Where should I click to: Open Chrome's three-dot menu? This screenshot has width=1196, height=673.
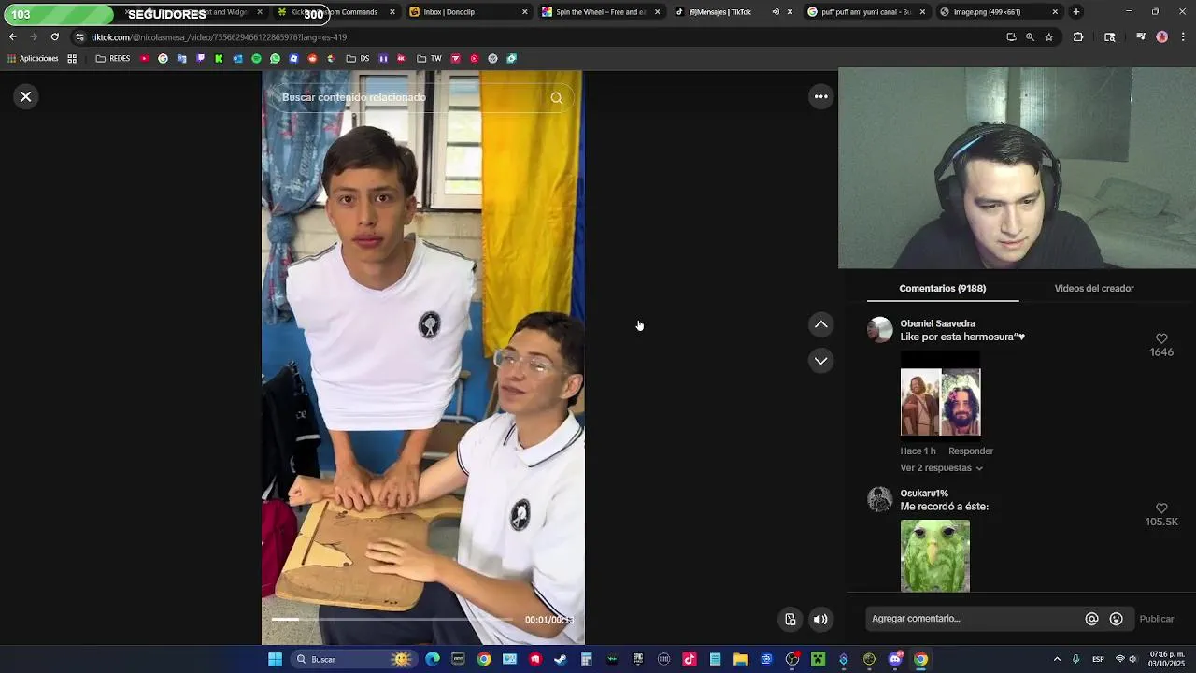click(x=1184, y=37)
